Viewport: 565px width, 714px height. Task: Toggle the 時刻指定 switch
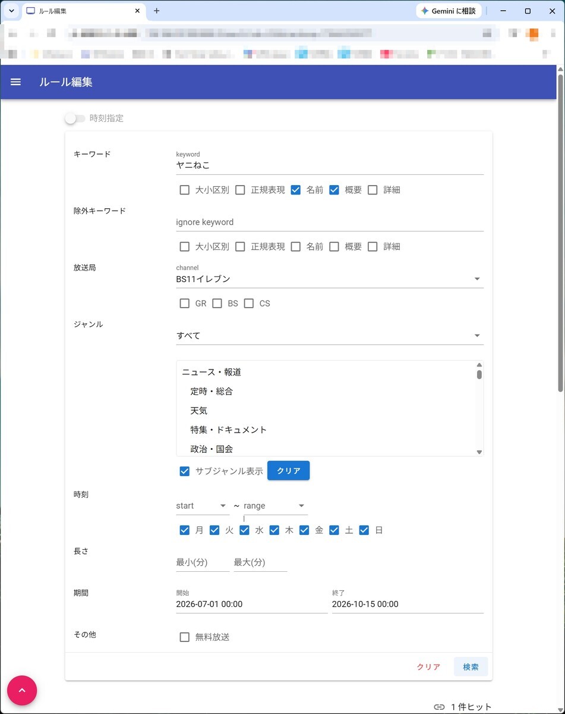75,118
